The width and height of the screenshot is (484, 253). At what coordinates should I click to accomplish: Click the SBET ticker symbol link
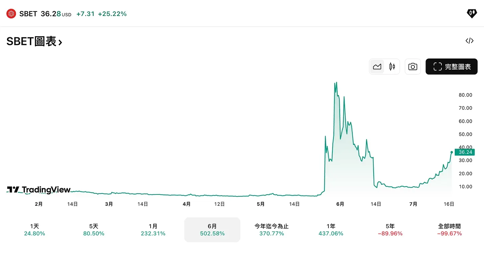point(28,14)
